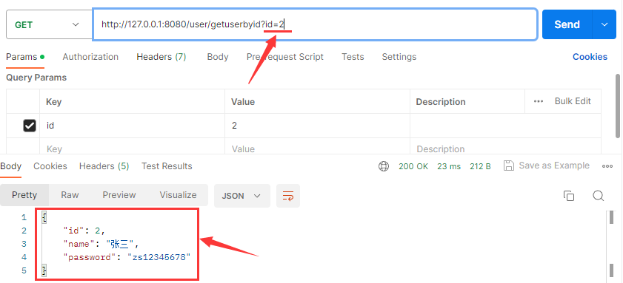This screenshot has height=283, width=623.
Task: Select the Visualize view
Action: coord(178,195)
